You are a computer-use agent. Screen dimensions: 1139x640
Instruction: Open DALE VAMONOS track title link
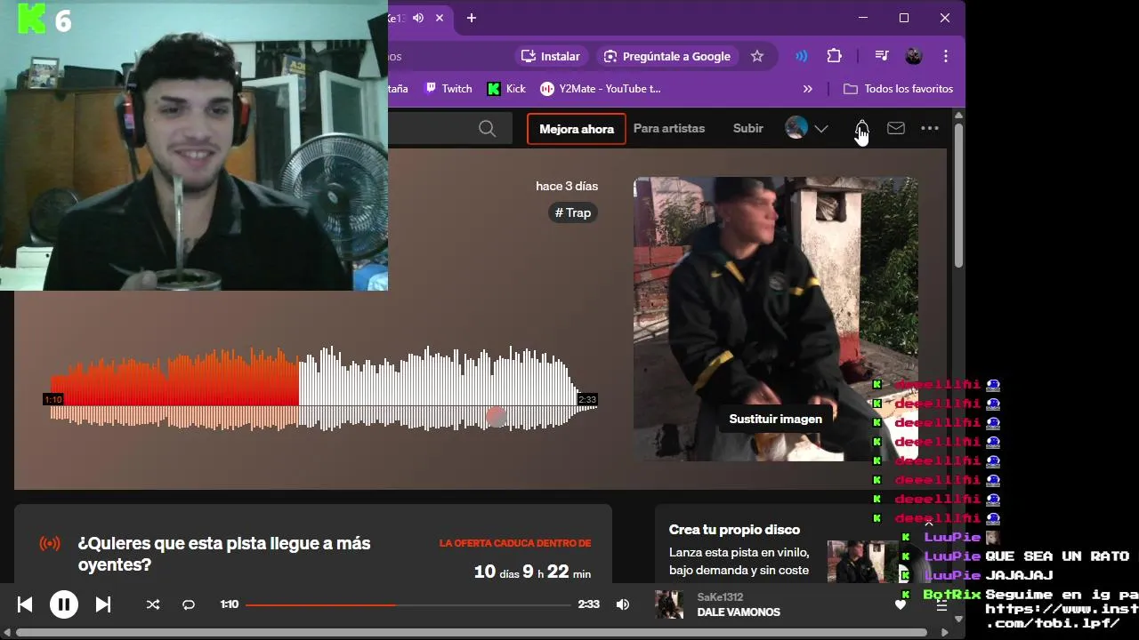pos(739,612)
